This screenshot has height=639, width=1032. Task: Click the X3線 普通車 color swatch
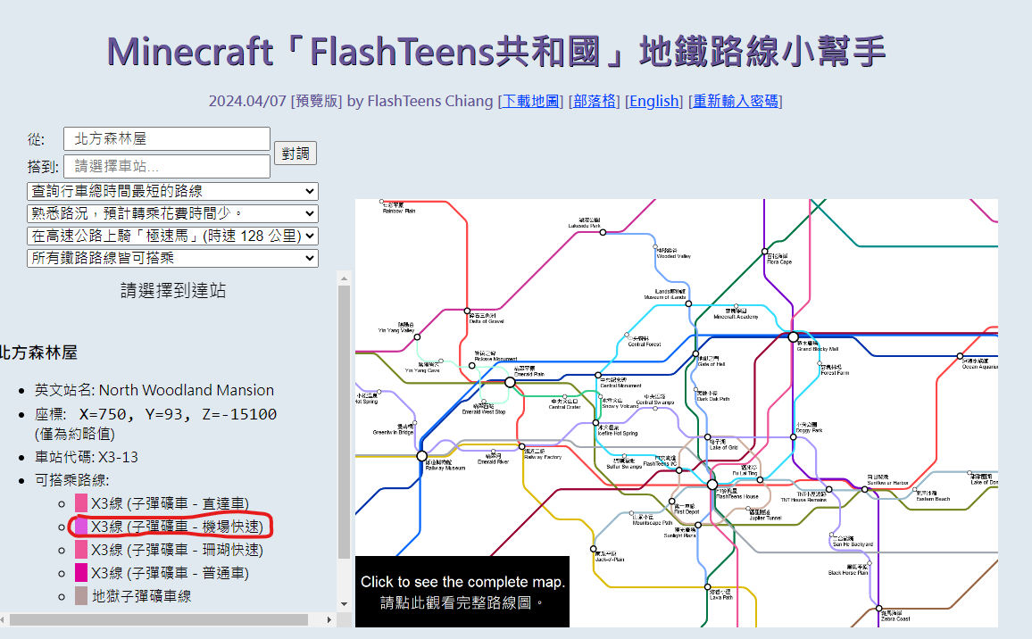pos(81,573)
